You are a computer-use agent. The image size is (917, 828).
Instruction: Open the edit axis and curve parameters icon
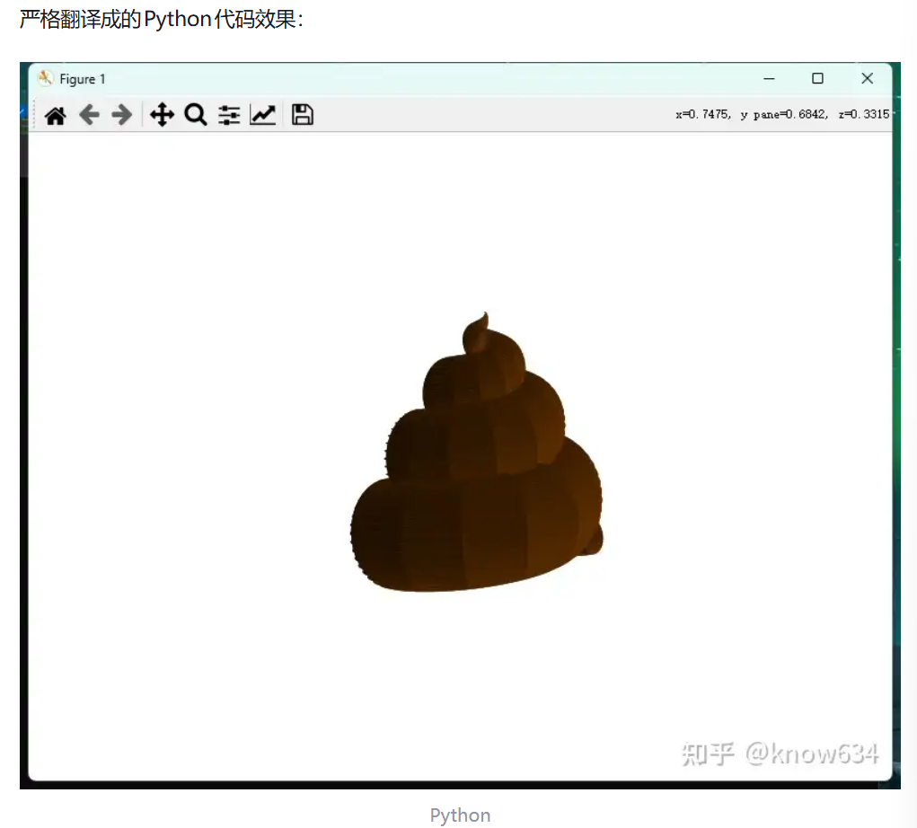(262, 115)
